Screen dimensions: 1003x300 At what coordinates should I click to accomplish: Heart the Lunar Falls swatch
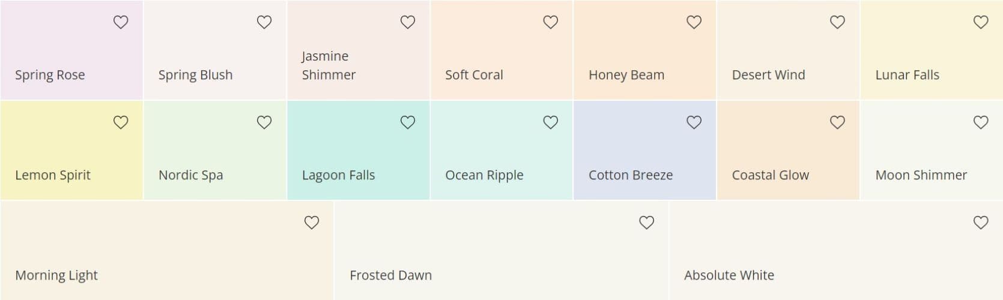(981, 22)
